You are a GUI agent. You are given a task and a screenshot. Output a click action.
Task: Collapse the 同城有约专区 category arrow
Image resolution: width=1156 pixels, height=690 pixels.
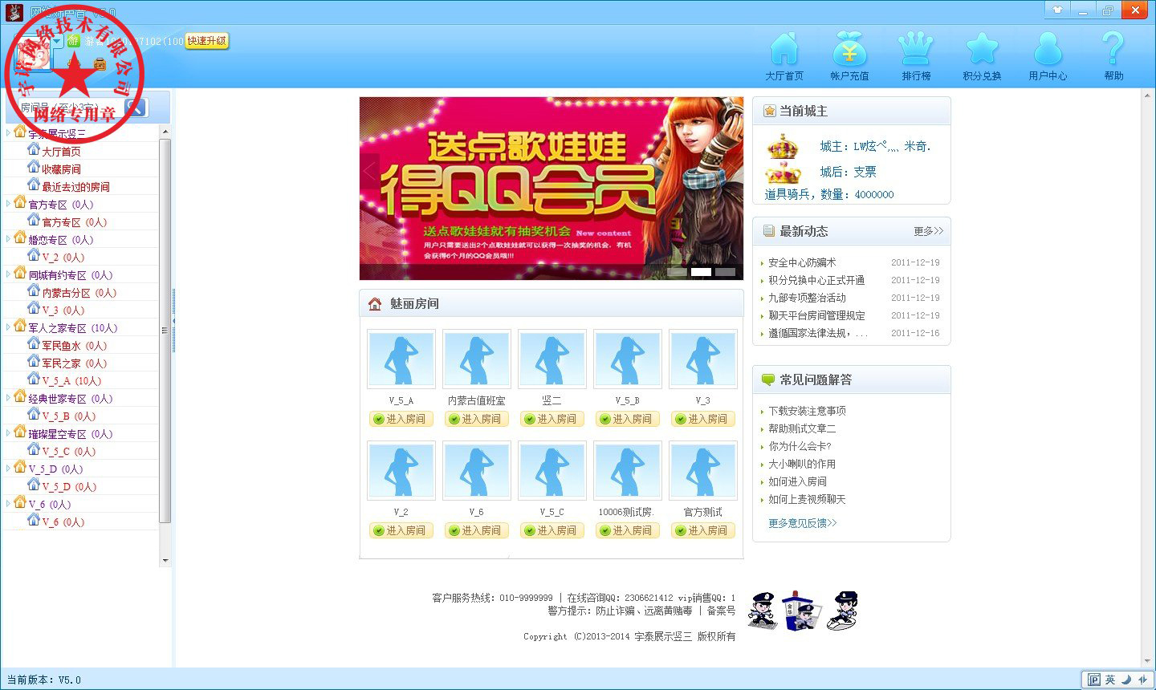pos(8,274)
